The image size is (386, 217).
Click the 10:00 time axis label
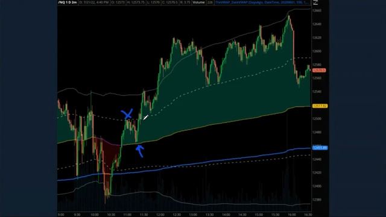(95, 215)
